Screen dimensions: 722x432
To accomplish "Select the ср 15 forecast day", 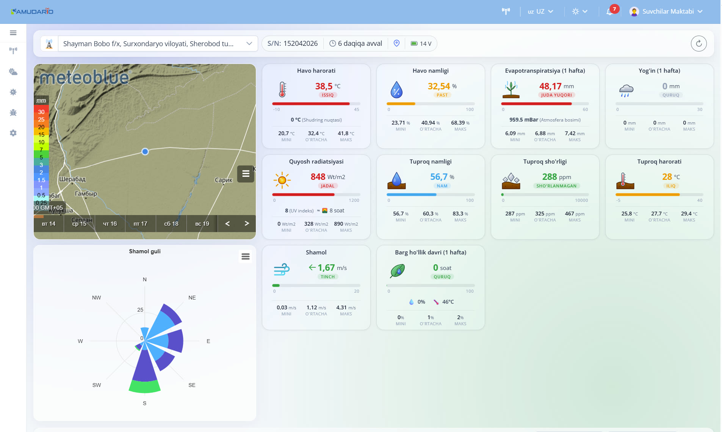I will 79,224.
